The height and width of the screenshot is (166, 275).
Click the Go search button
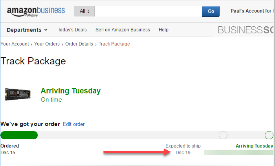tap(211, 11)
